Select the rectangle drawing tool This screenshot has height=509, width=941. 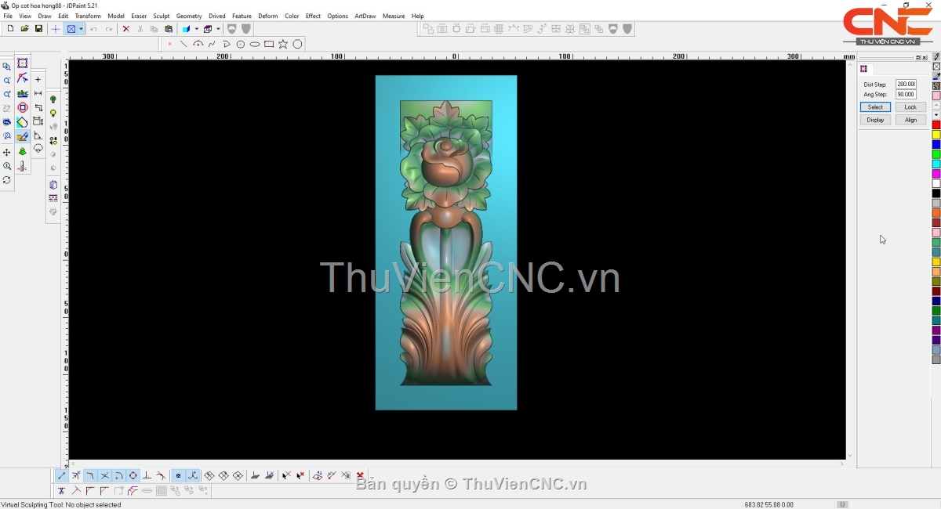(269, 45)
